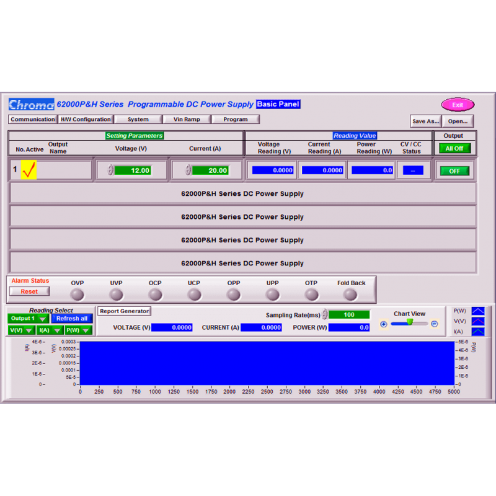Reset the alarm status

(x=29, y=291)
